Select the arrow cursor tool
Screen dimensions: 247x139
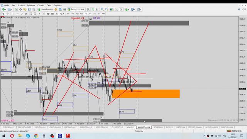click(3, 14)
